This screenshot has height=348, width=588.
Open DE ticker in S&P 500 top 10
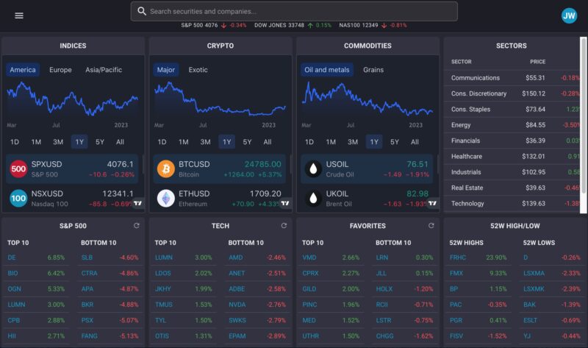12,258
